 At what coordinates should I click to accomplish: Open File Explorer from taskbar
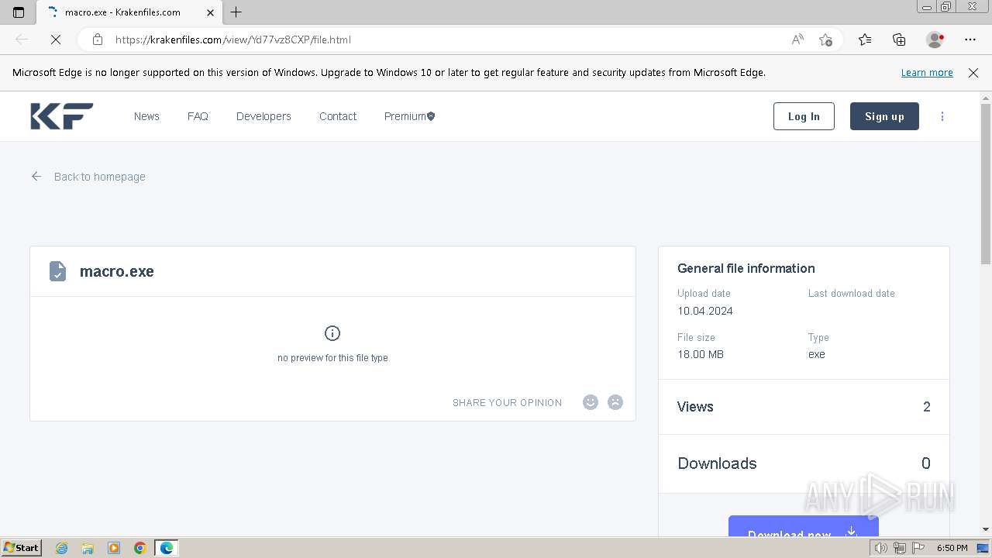pyautogui.click(x=88, y=548)
